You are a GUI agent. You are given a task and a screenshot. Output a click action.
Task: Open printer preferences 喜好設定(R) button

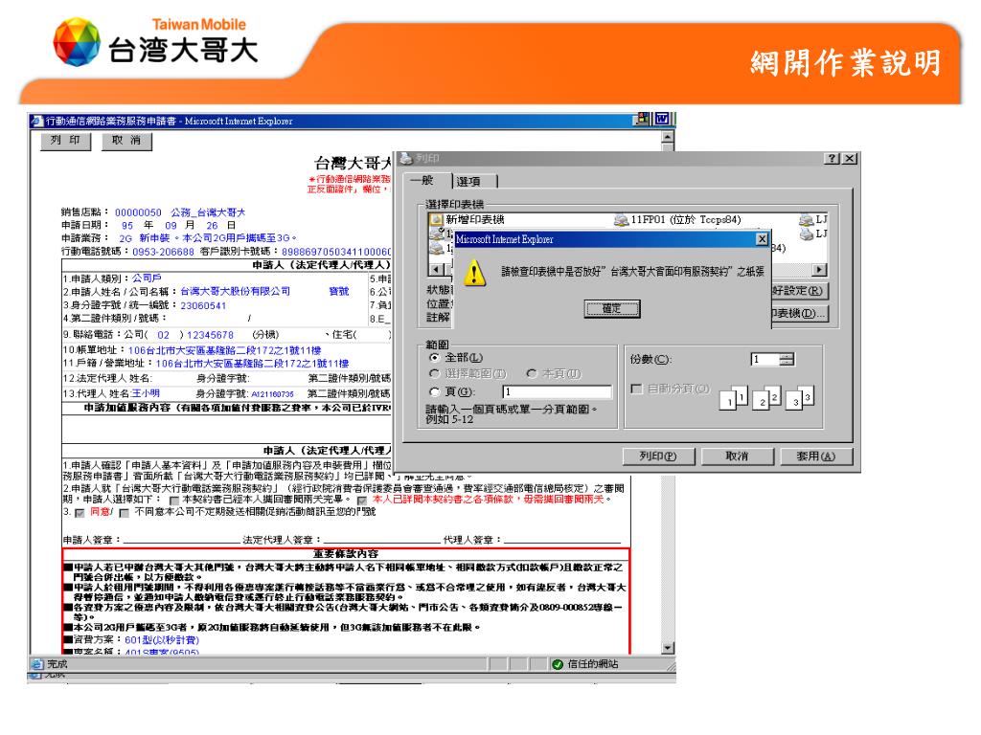[800, 291]
